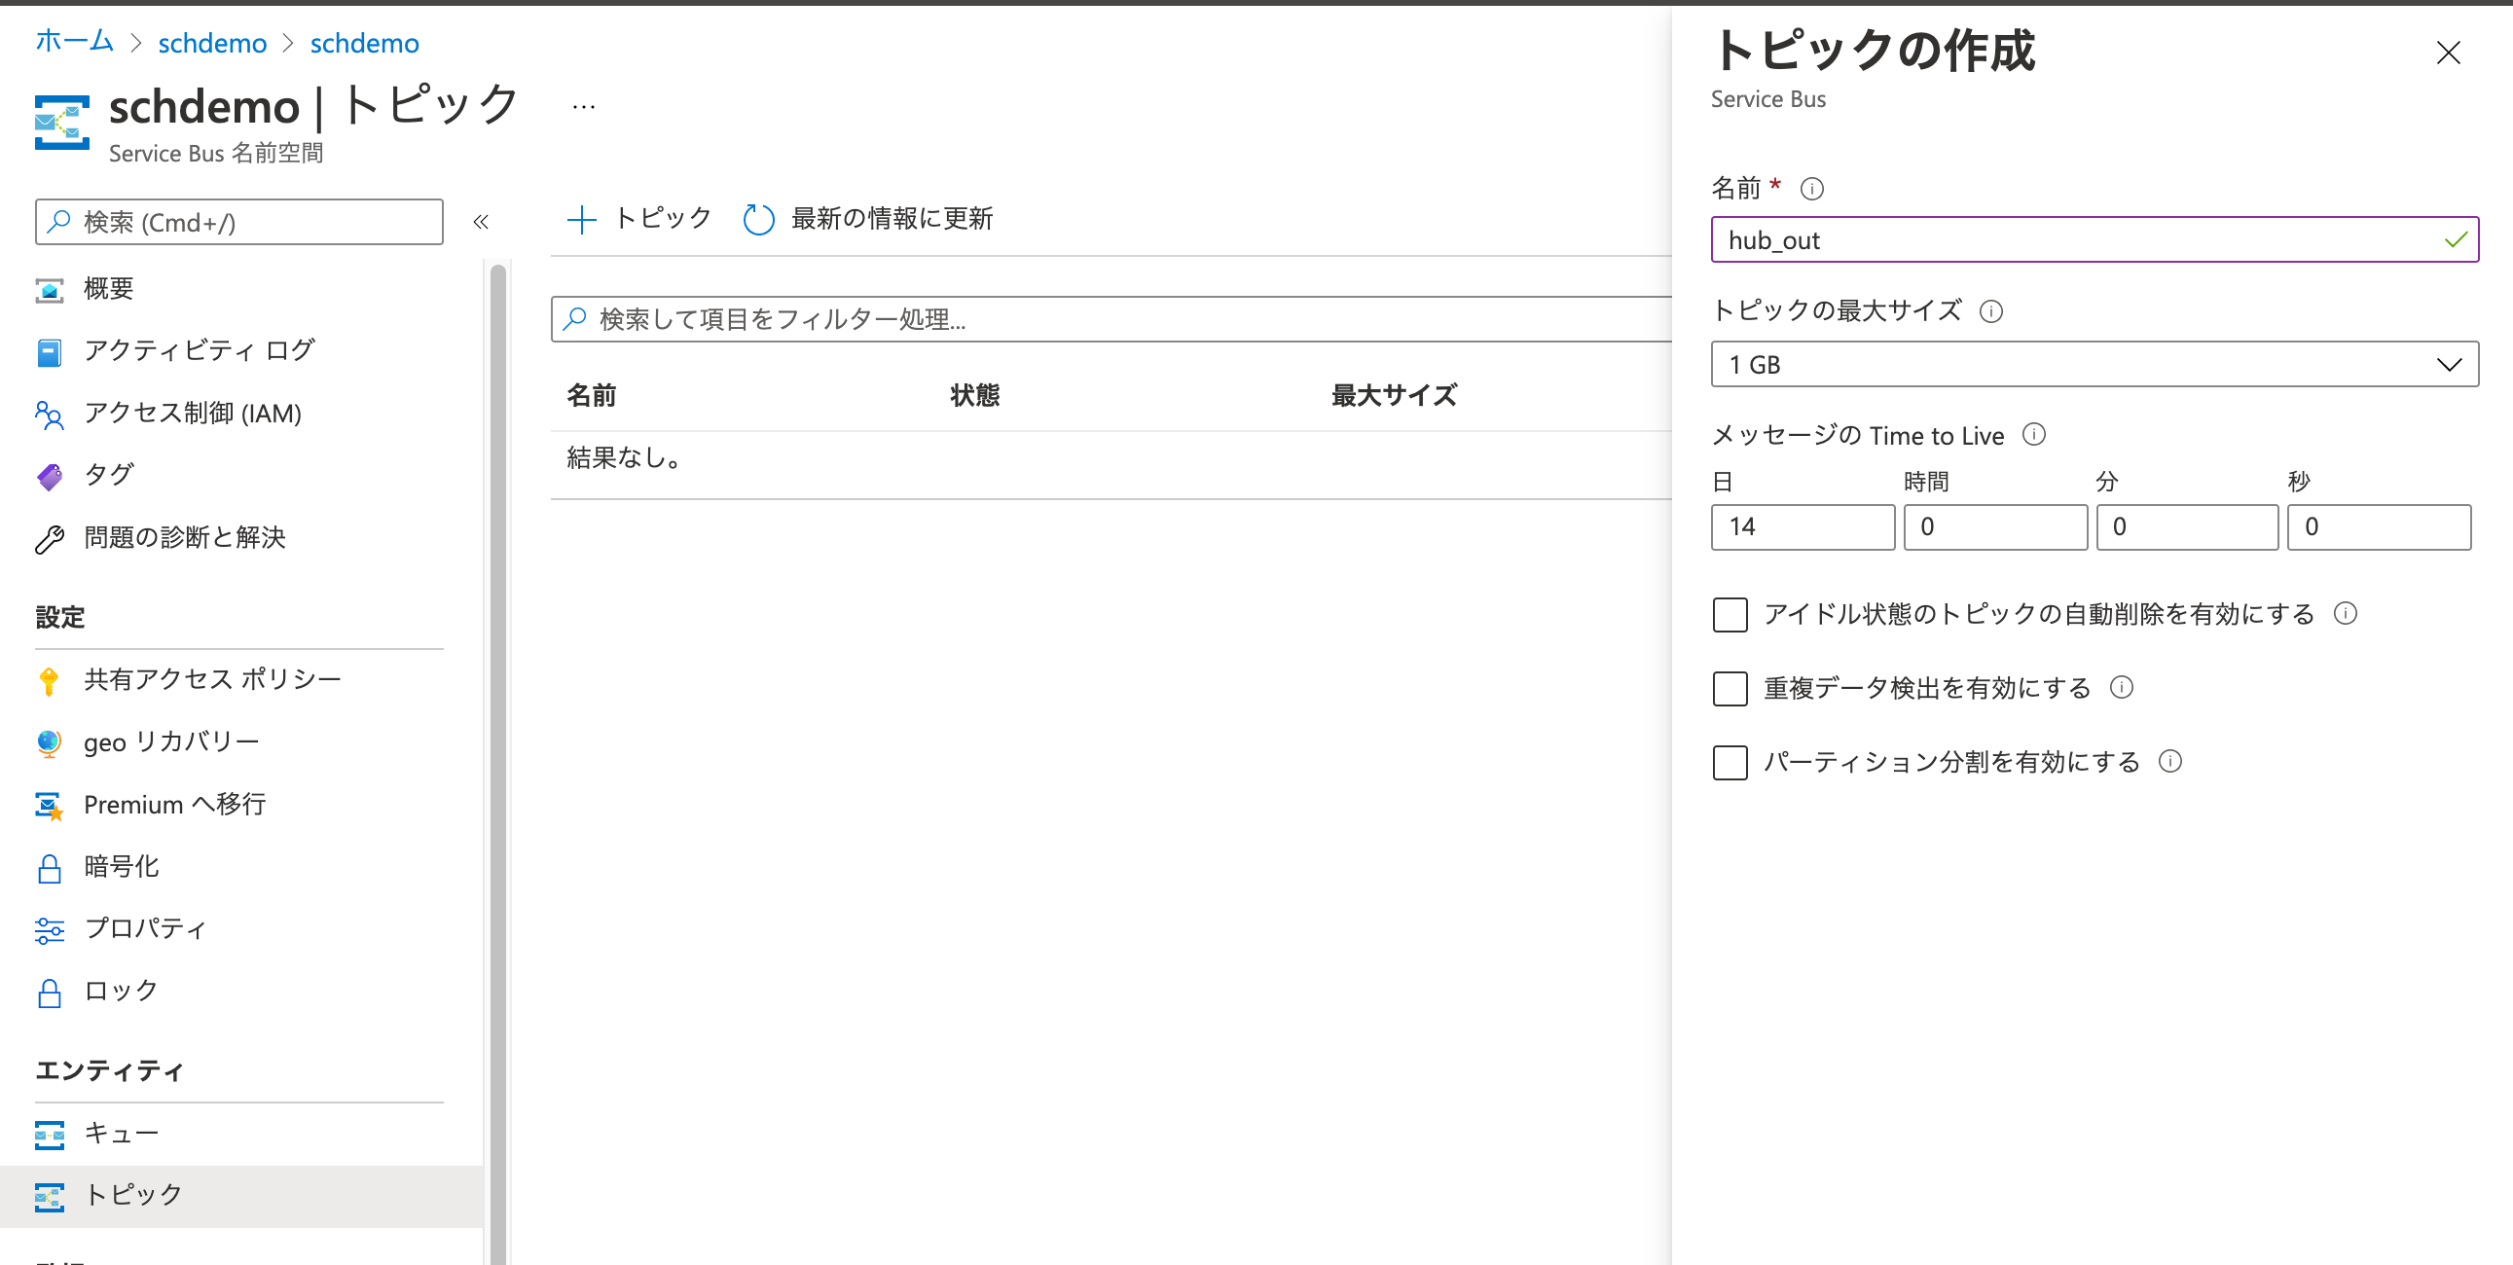Click the 名前 input field with hub_out
Screen dimensions: 2513x1265
click(2094, 240)
